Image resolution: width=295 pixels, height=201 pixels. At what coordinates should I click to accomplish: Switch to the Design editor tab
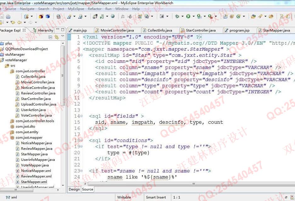tap(74, 189)
